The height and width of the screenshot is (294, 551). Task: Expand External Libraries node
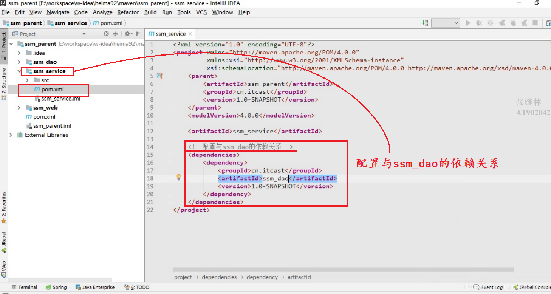point(11,135)
